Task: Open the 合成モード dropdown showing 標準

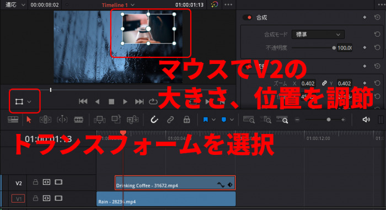Action: [318, 35]
